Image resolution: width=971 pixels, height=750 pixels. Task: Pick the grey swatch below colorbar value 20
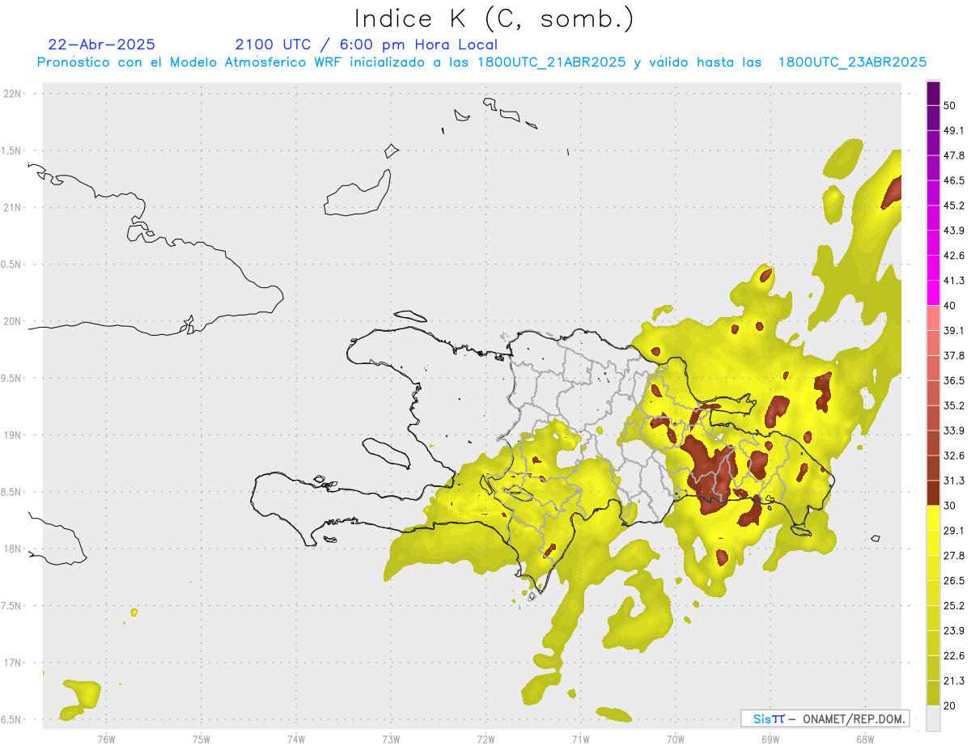point(934,718)
